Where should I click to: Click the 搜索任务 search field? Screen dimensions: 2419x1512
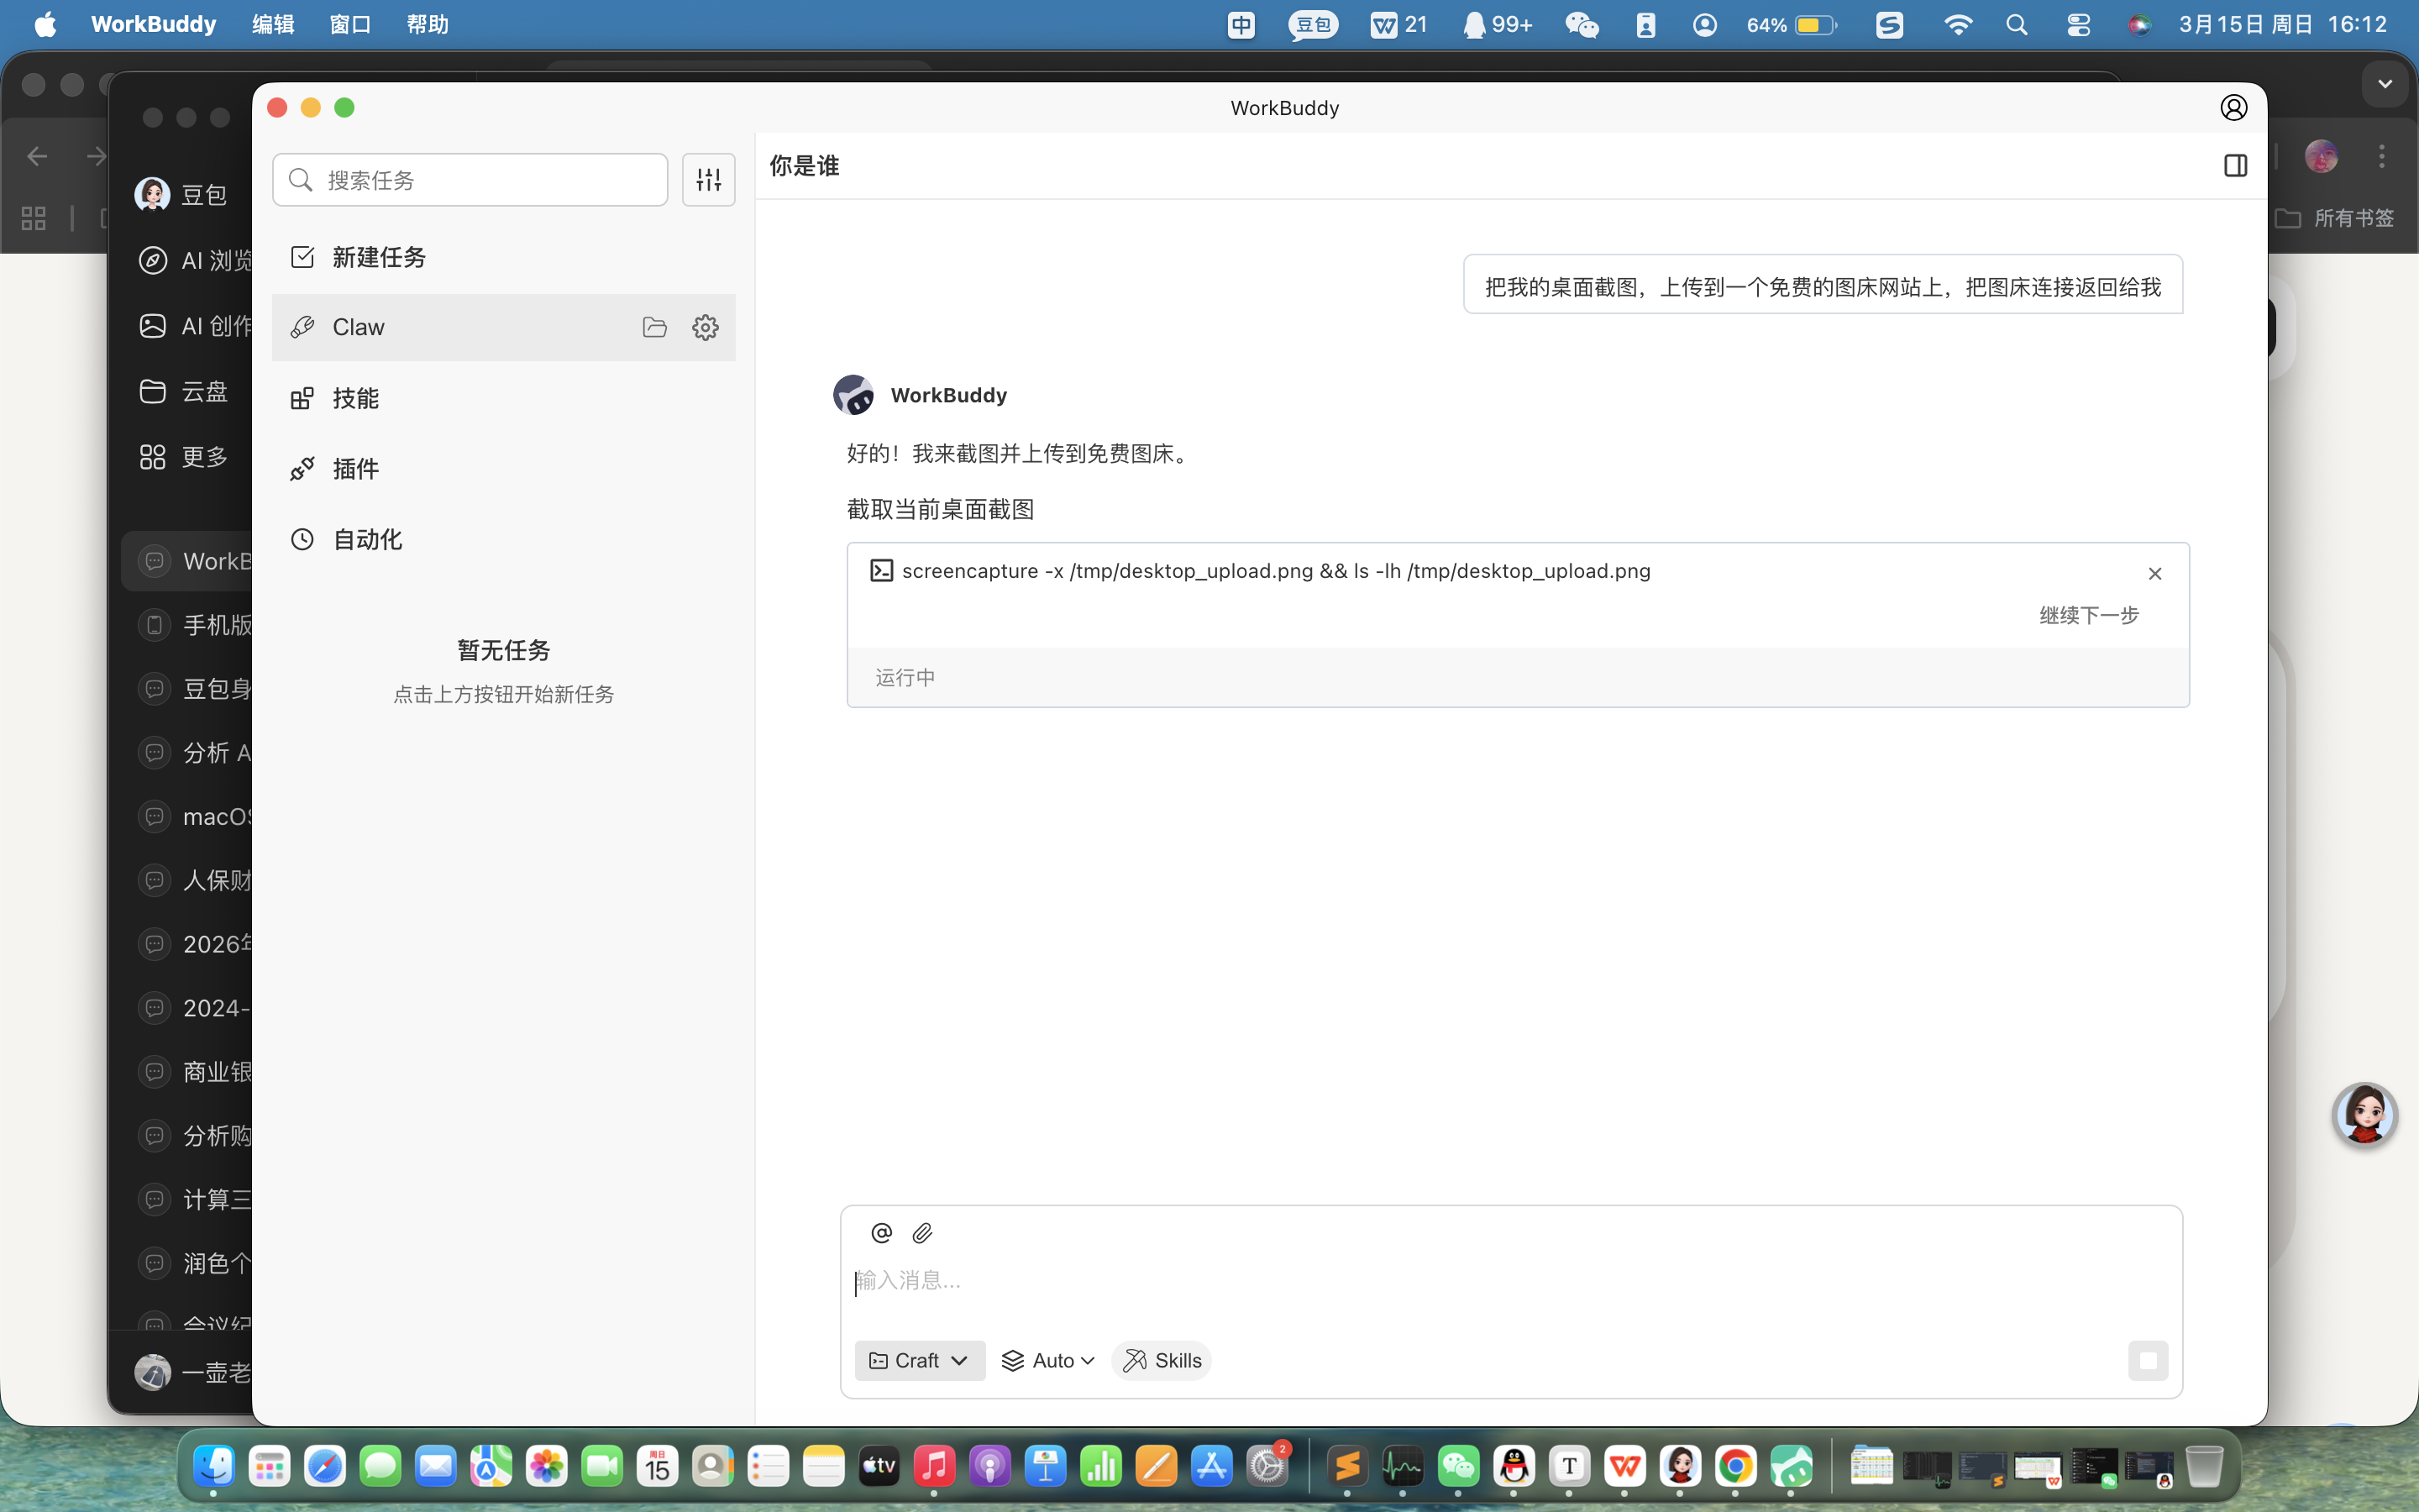pyautogui.click(x=470, y=180)
